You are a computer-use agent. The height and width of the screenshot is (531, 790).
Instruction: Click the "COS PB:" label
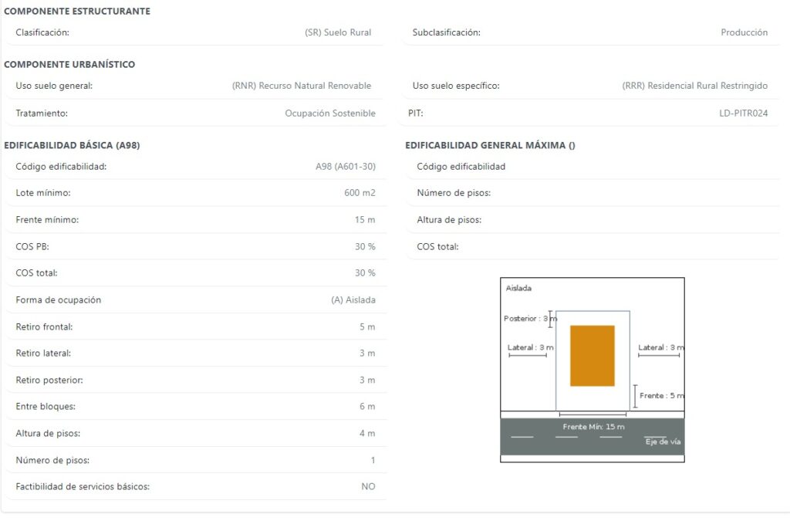click(x=32, y=246)
